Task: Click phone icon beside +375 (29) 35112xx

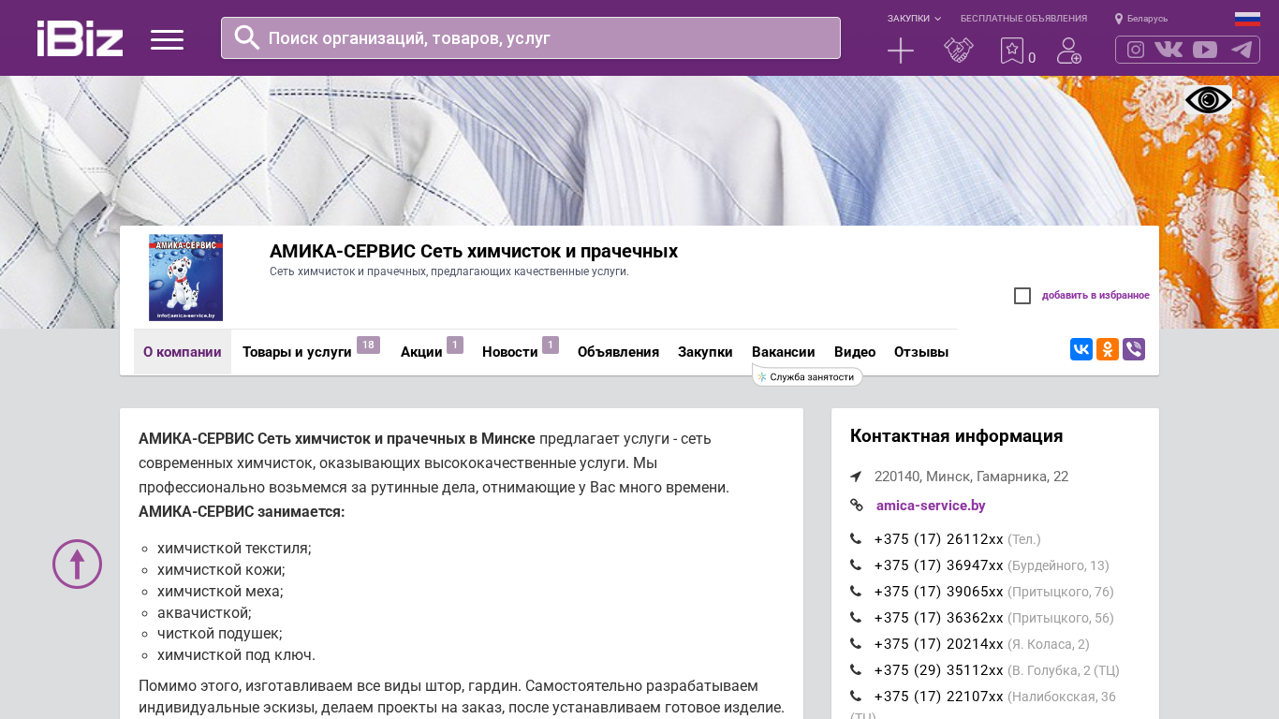Action: (x=856, y=669)
